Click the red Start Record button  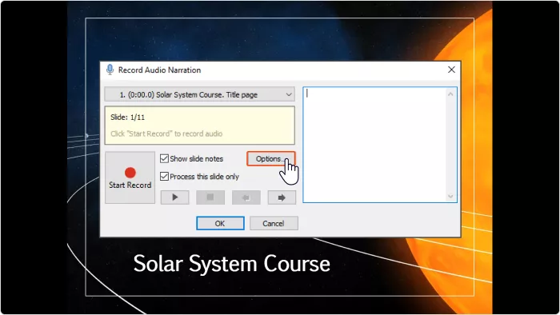click(x=130, y=177)
